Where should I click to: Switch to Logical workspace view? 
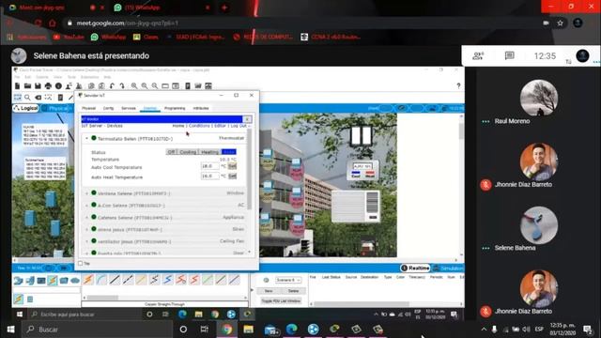[x=26, y=109]
